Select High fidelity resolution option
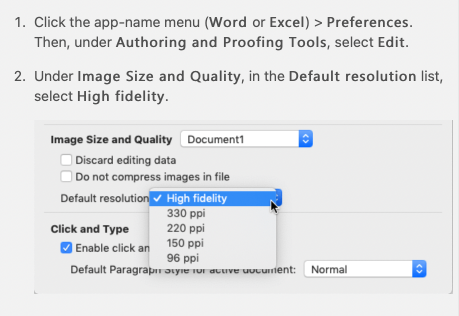Image resolution: width=459 pixels, height=316 pixels. click(213, 198)
